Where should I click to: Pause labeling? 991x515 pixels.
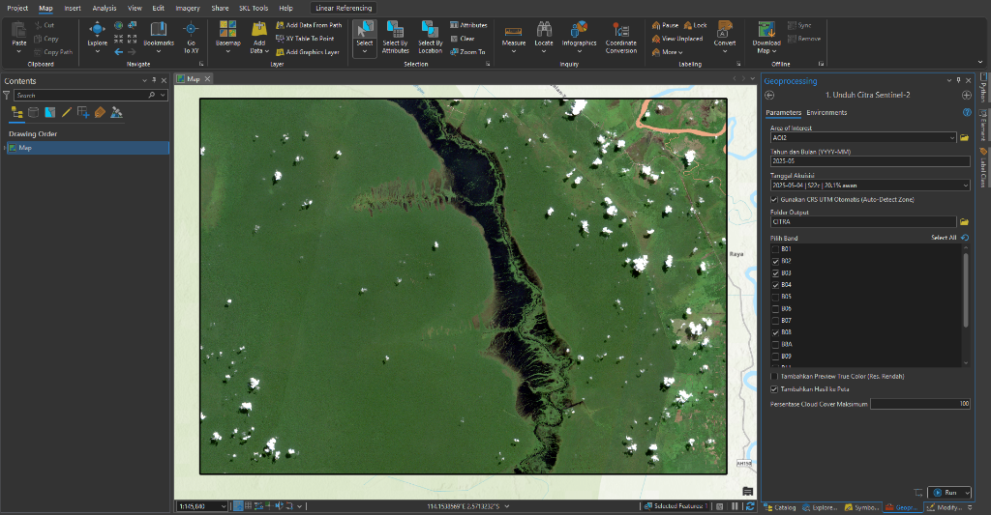point(665,25)
